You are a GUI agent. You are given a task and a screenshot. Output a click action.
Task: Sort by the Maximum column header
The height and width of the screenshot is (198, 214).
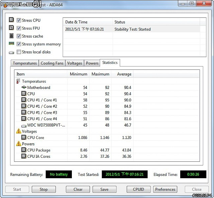point(100,74)
